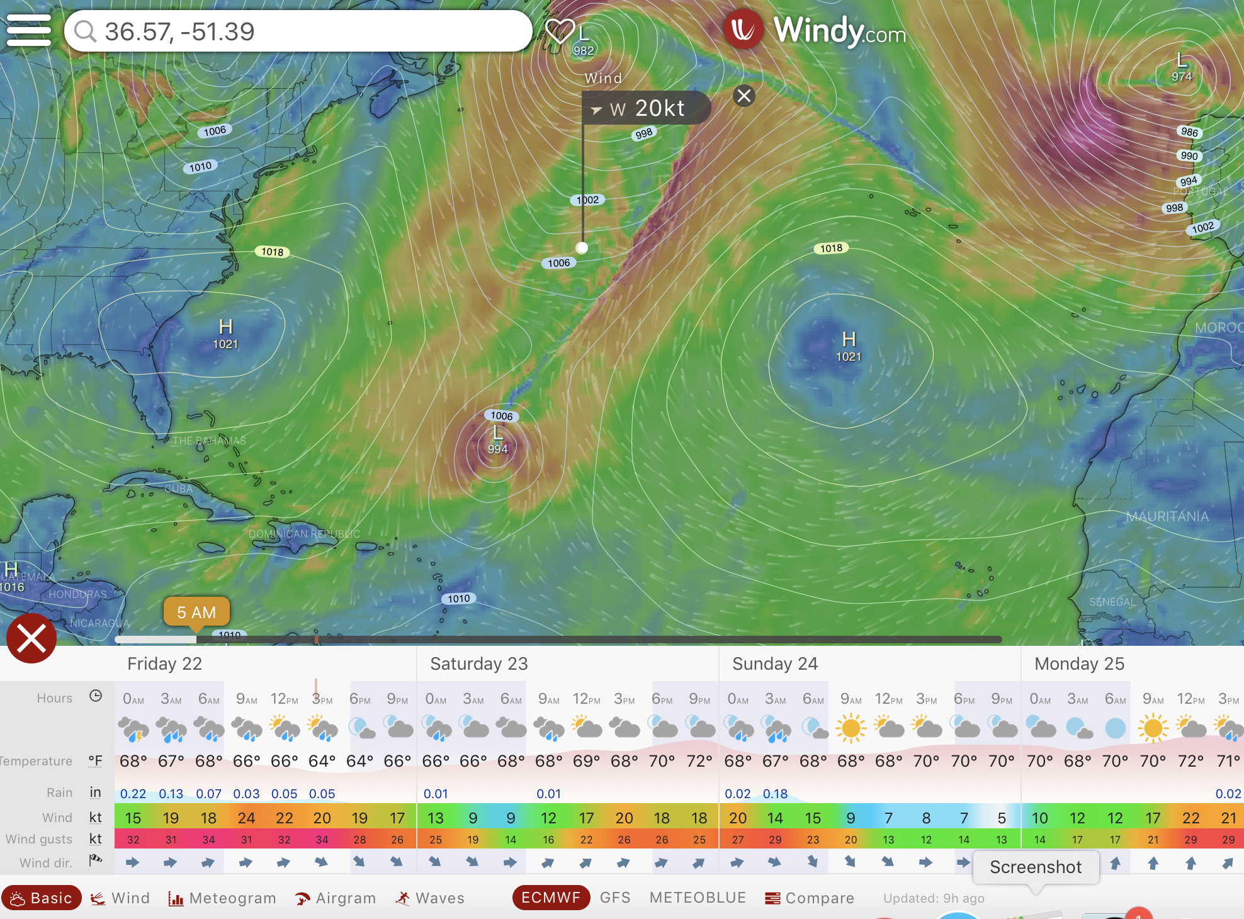1244x919 pixels.
Task: Open the hamburger menu
Action: [28, 30]
